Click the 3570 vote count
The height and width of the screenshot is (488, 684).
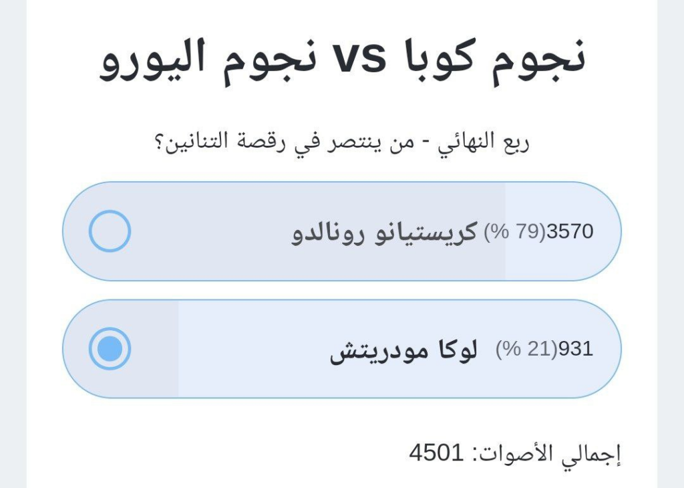[x=570, y=232]
